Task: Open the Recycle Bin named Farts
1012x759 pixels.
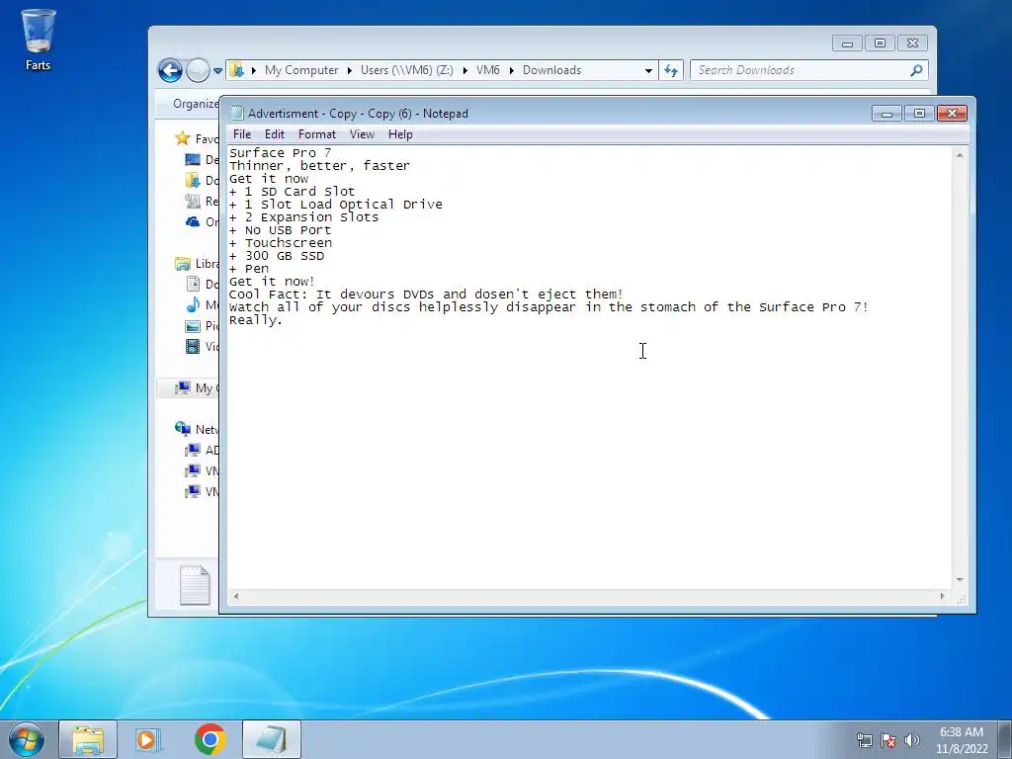Action: point(39,39)
